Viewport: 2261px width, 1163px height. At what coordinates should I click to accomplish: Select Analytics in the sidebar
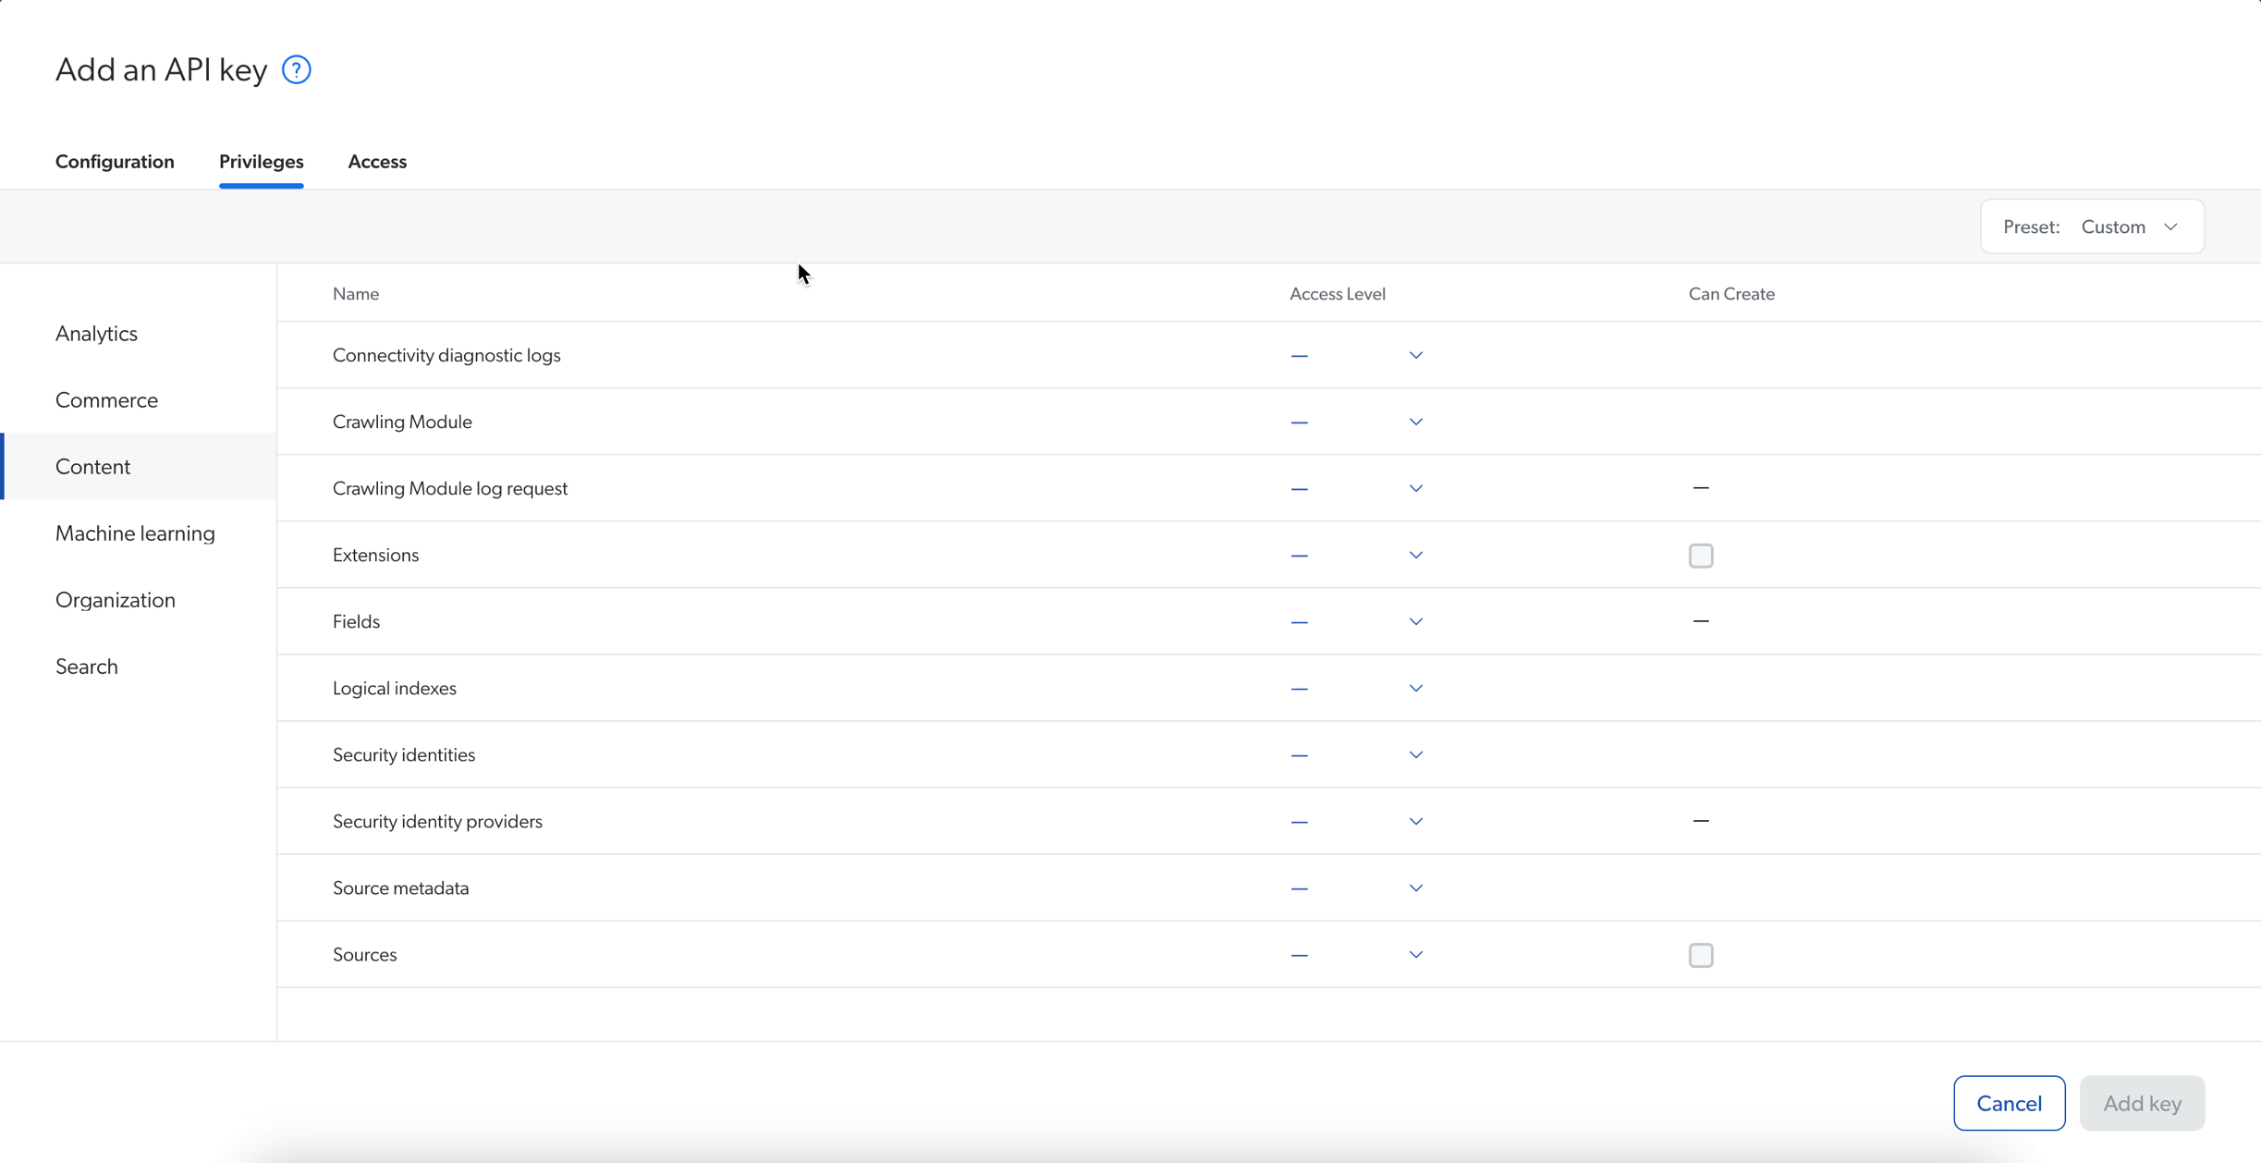tap(96, 333)
